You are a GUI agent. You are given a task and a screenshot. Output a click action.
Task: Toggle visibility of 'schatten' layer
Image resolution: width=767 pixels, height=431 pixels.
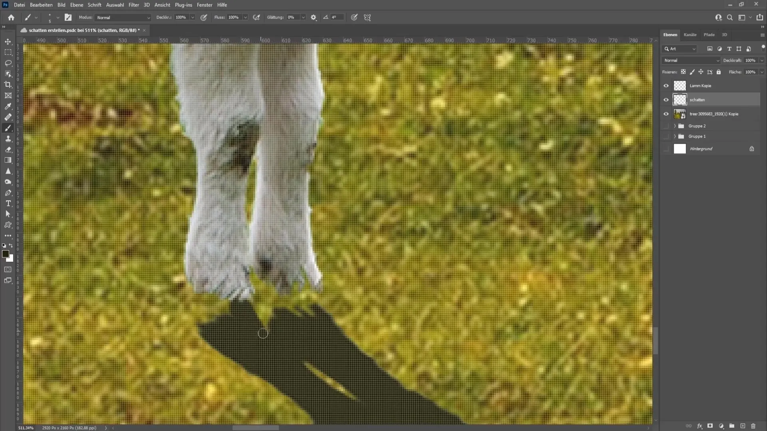(666, 99)
